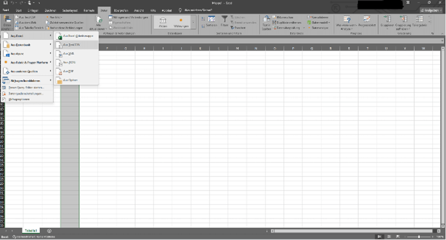This screenshot has height=240, width=446.
Task: Open Abfragen kombinieren submenu entry
Action: tap(28, 81)
